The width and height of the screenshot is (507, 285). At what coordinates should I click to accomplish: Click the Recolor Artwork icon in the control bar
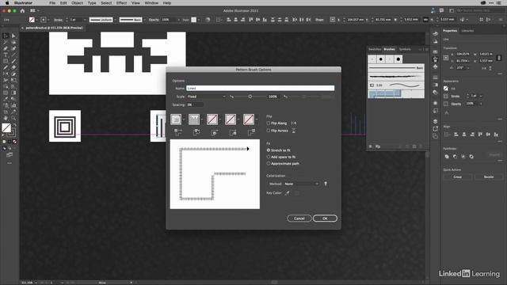208,20
